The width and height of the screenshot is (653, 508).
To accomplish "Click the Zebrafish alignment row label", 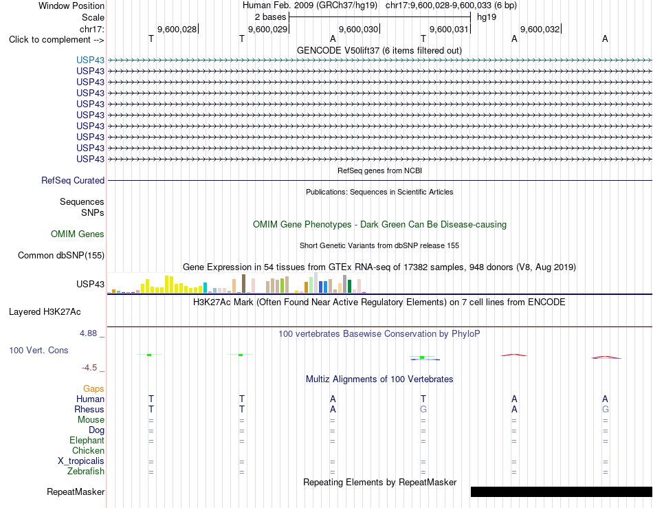I will 86,472.
